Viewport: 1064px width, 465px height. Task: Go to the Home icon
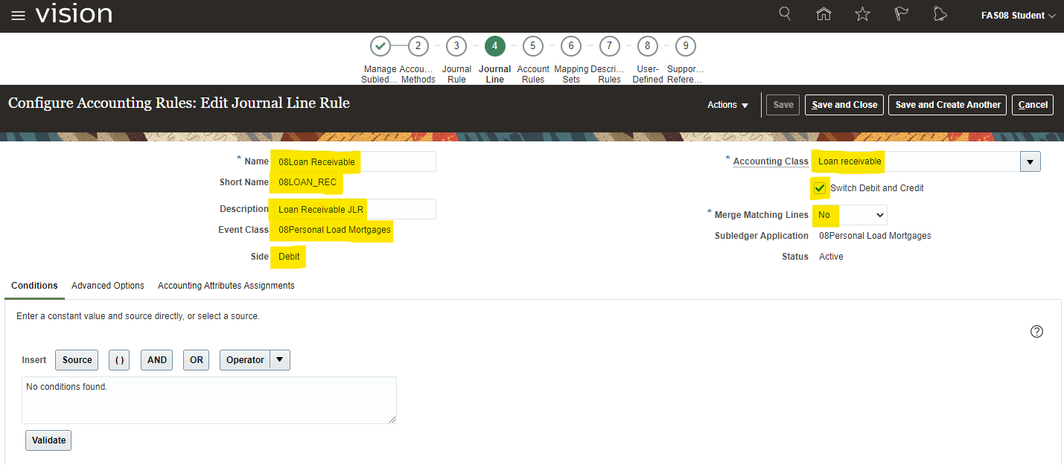[824, 15]
